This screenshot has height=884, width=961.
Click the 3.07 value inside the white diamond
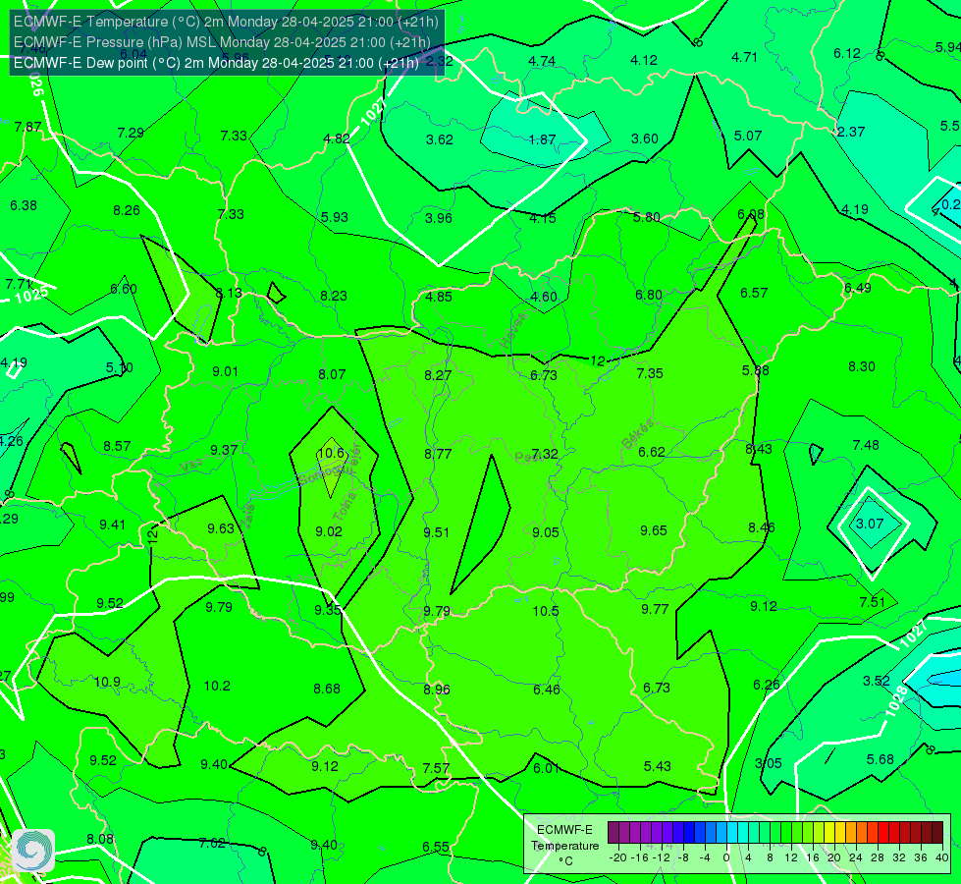coord(870,524)
